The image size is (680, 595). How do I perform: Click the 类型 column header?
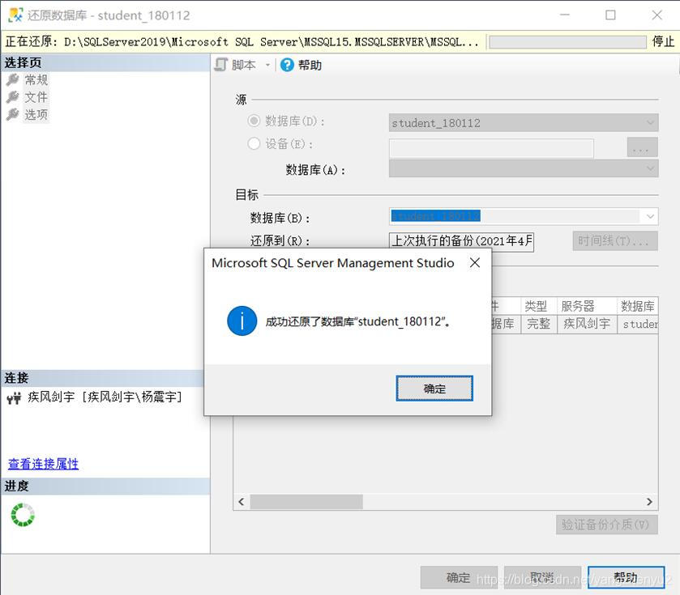tap(538, 306)
